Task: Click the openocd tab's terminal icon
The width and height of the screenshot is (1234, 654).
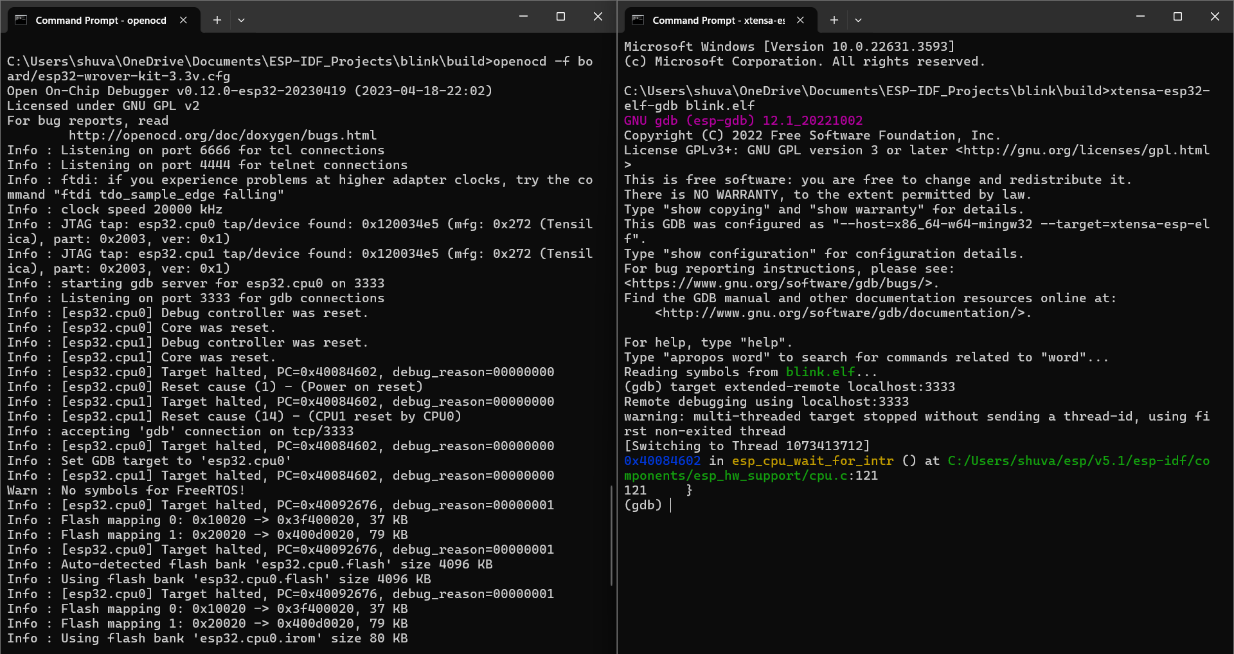Action: (x=21, y=20)
